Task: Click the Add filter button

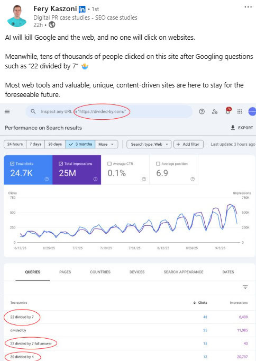Action: (x=188, y=144)
